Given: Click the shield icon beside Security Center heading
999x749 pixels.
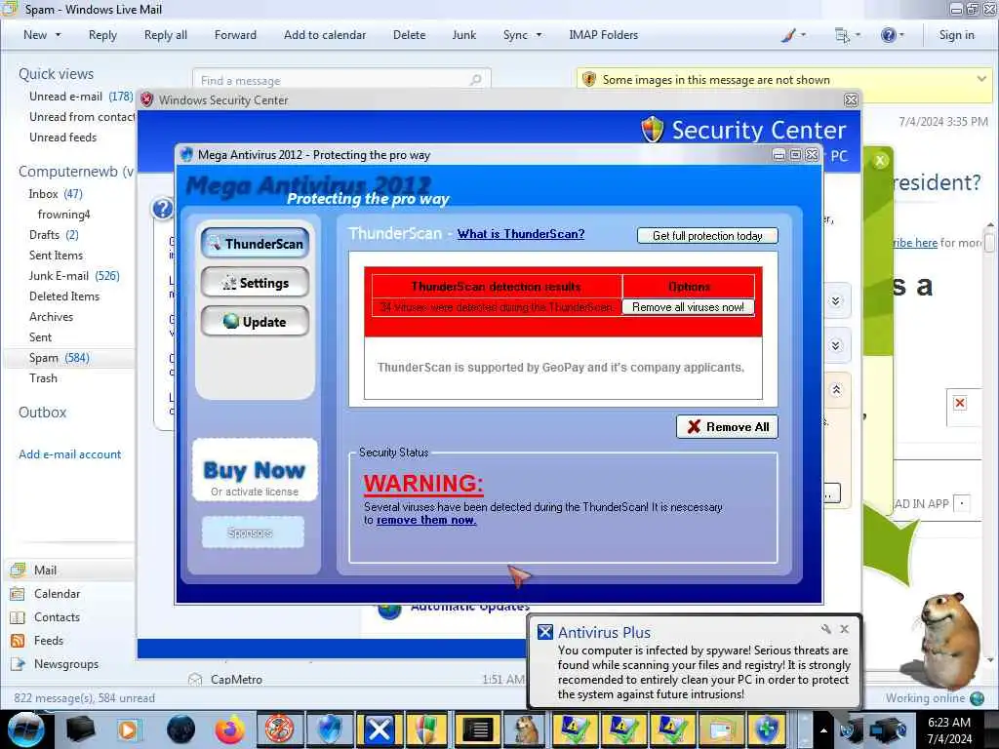Looking at the screenshot, I should click(652, 130).
